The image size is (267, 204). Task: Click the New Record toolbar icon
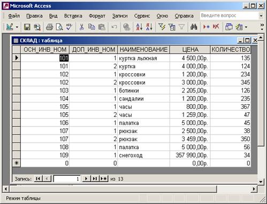click(x=207, y=27)
